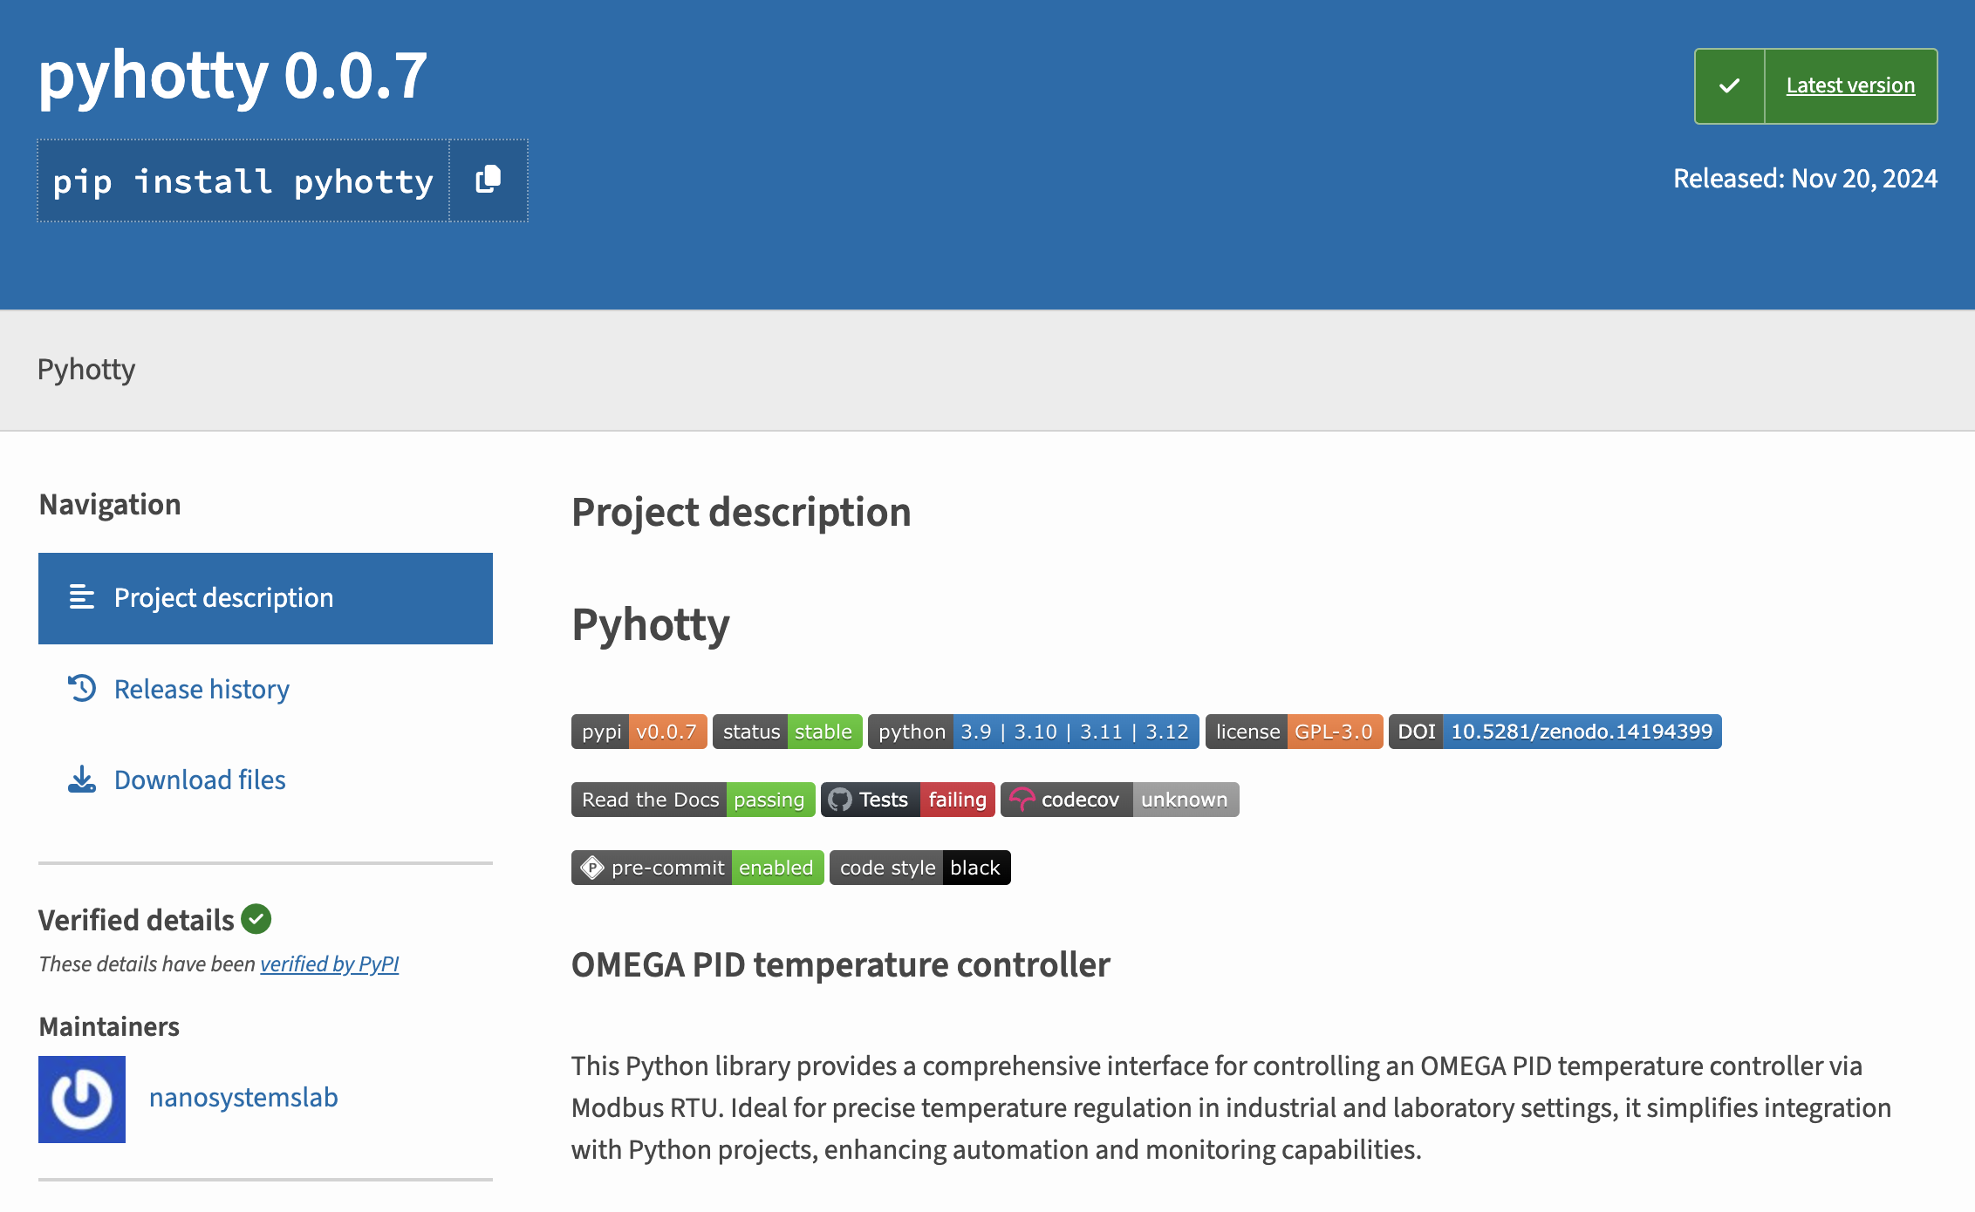Open the Latest version link
Screen dimensions: 1975x1212
(1850, 85)
